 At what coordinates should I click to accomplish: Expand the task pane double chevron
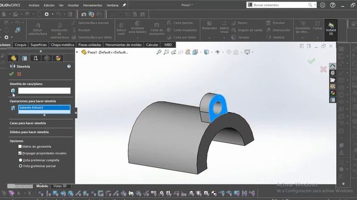[x=344, y=183]
